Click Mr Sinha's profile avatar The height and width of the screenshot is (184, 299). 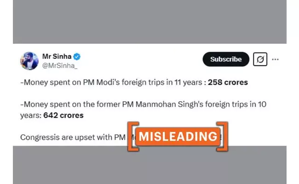tap(29, 61)
